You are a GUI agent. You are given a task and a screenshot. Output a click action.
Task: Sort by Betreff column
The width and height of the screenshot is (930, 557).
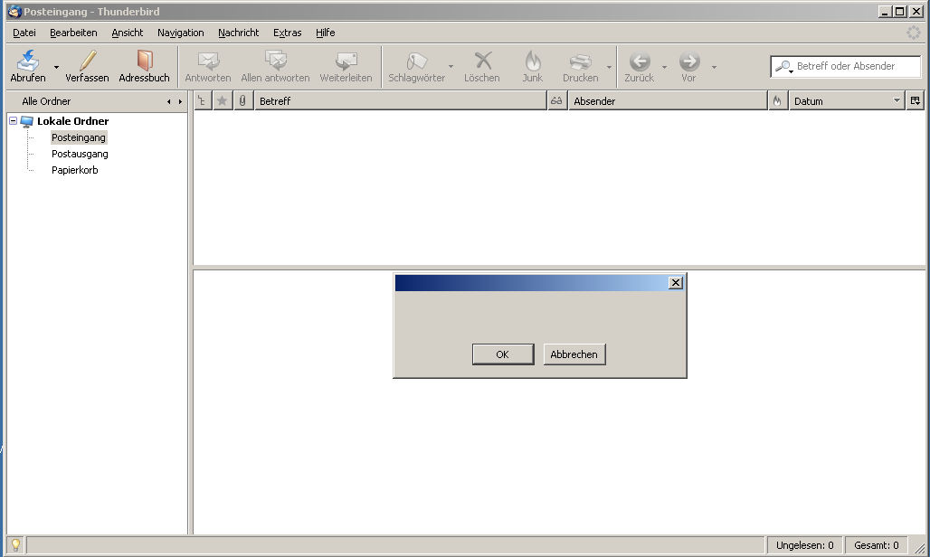(x=401, y=100)
